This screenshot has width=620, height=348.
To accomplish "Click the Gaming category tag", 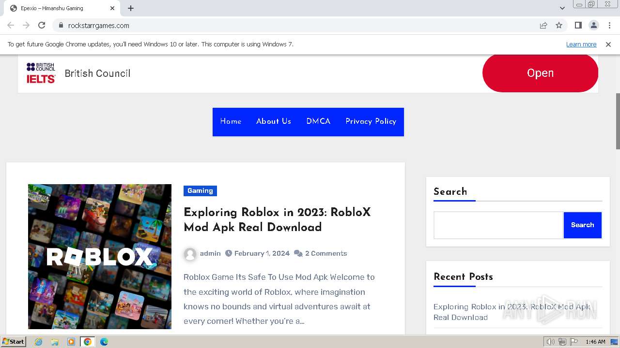I will point(200,190).
